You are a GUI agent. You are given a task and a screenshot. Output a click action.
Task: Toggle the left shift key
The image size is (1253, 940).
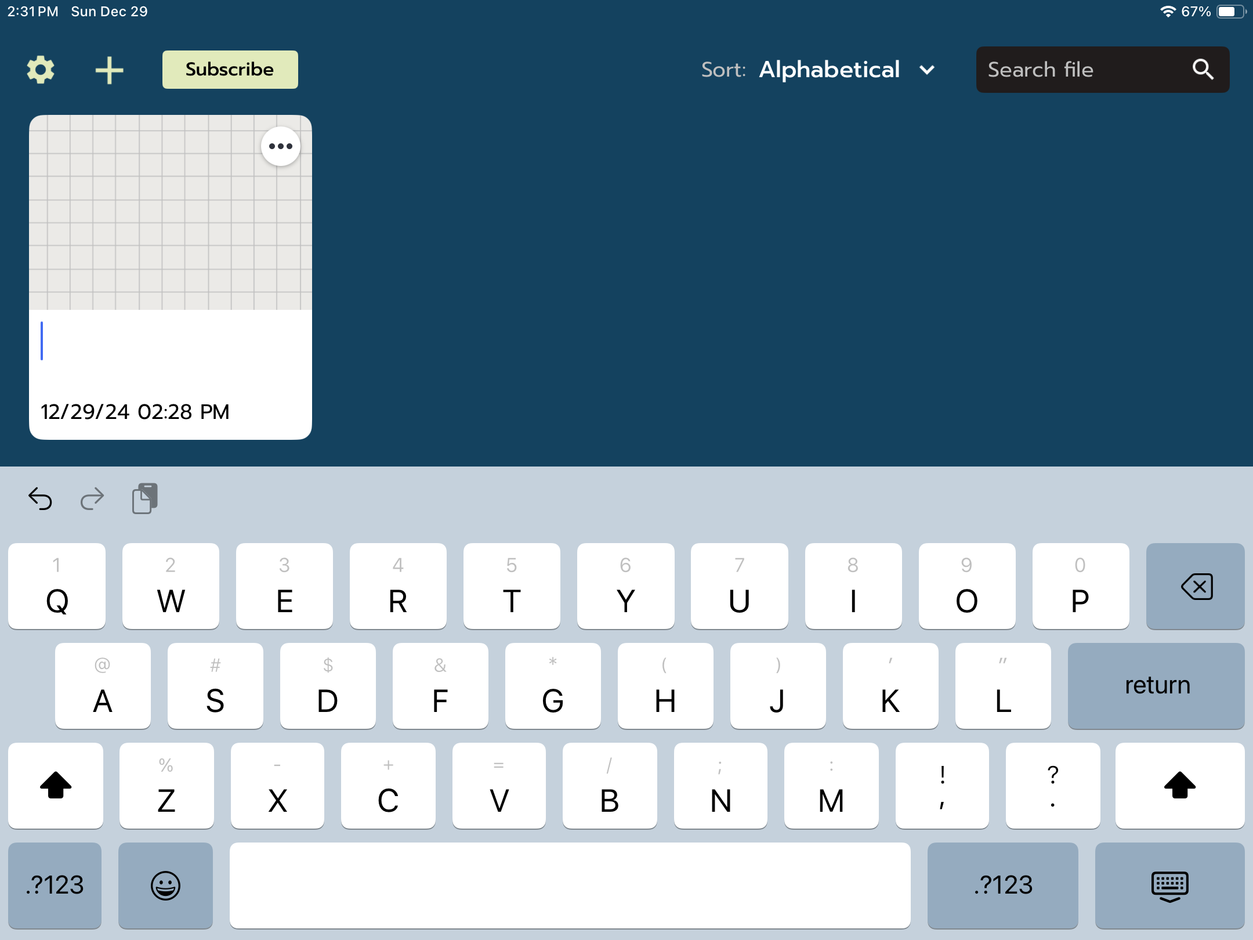pyautogui.click(x=56, y=785)
